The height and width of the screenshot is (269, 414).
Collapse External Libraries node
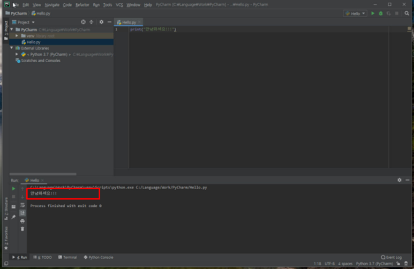(x=12, y=48)
